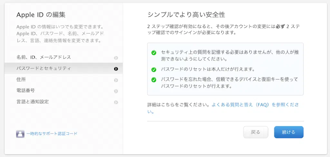Select パスワードとセキュリティ in the sidebar
Viewport: 330px width, 157px height.
44,68
